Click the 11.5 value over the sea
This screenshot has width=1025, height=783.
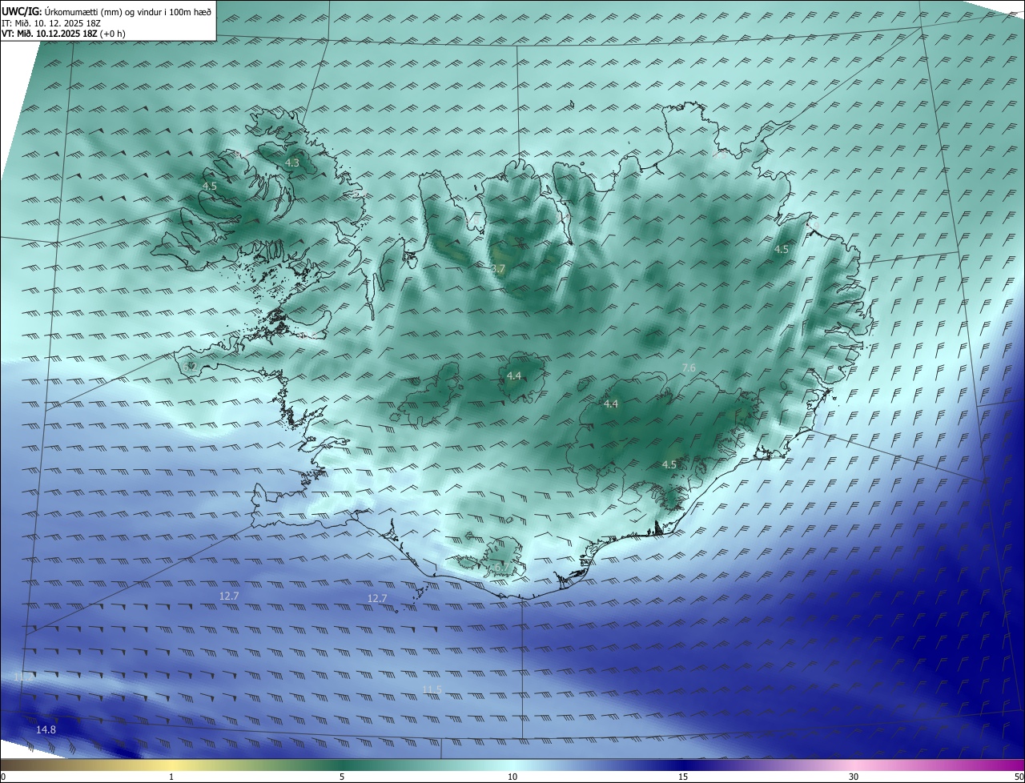[x=432, y=689]
